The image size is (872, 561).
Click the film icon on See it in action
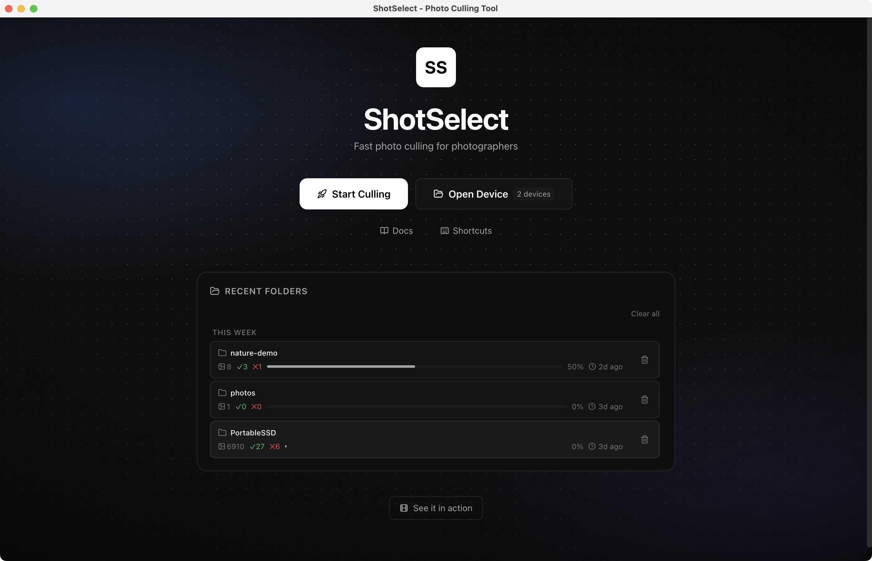[404, 508]
